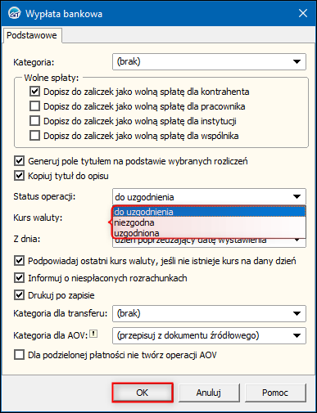The height and width of the screenshot is (413, 317).
Task: Enable wolna spłata dla wspólnika checkbox
Action: pyautogui.click(x=34, y=136)
